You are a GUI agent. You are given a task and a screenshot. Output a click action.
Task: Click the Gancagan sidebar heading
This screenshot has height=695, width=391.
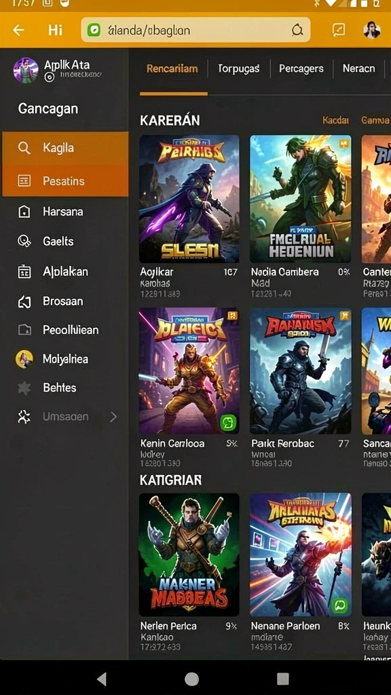[x=48, y=109]
